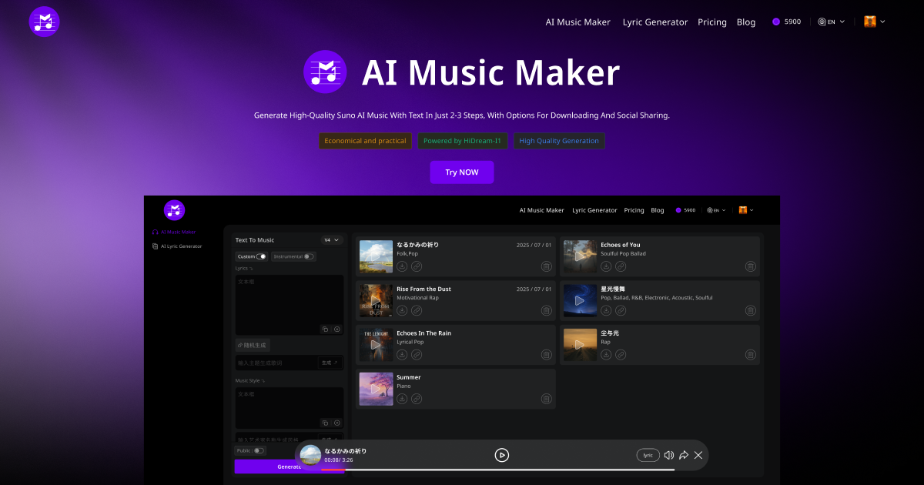The image size is (924, 485).
Task: Mute audio using the speaker icon
Action: coord(668,455)
